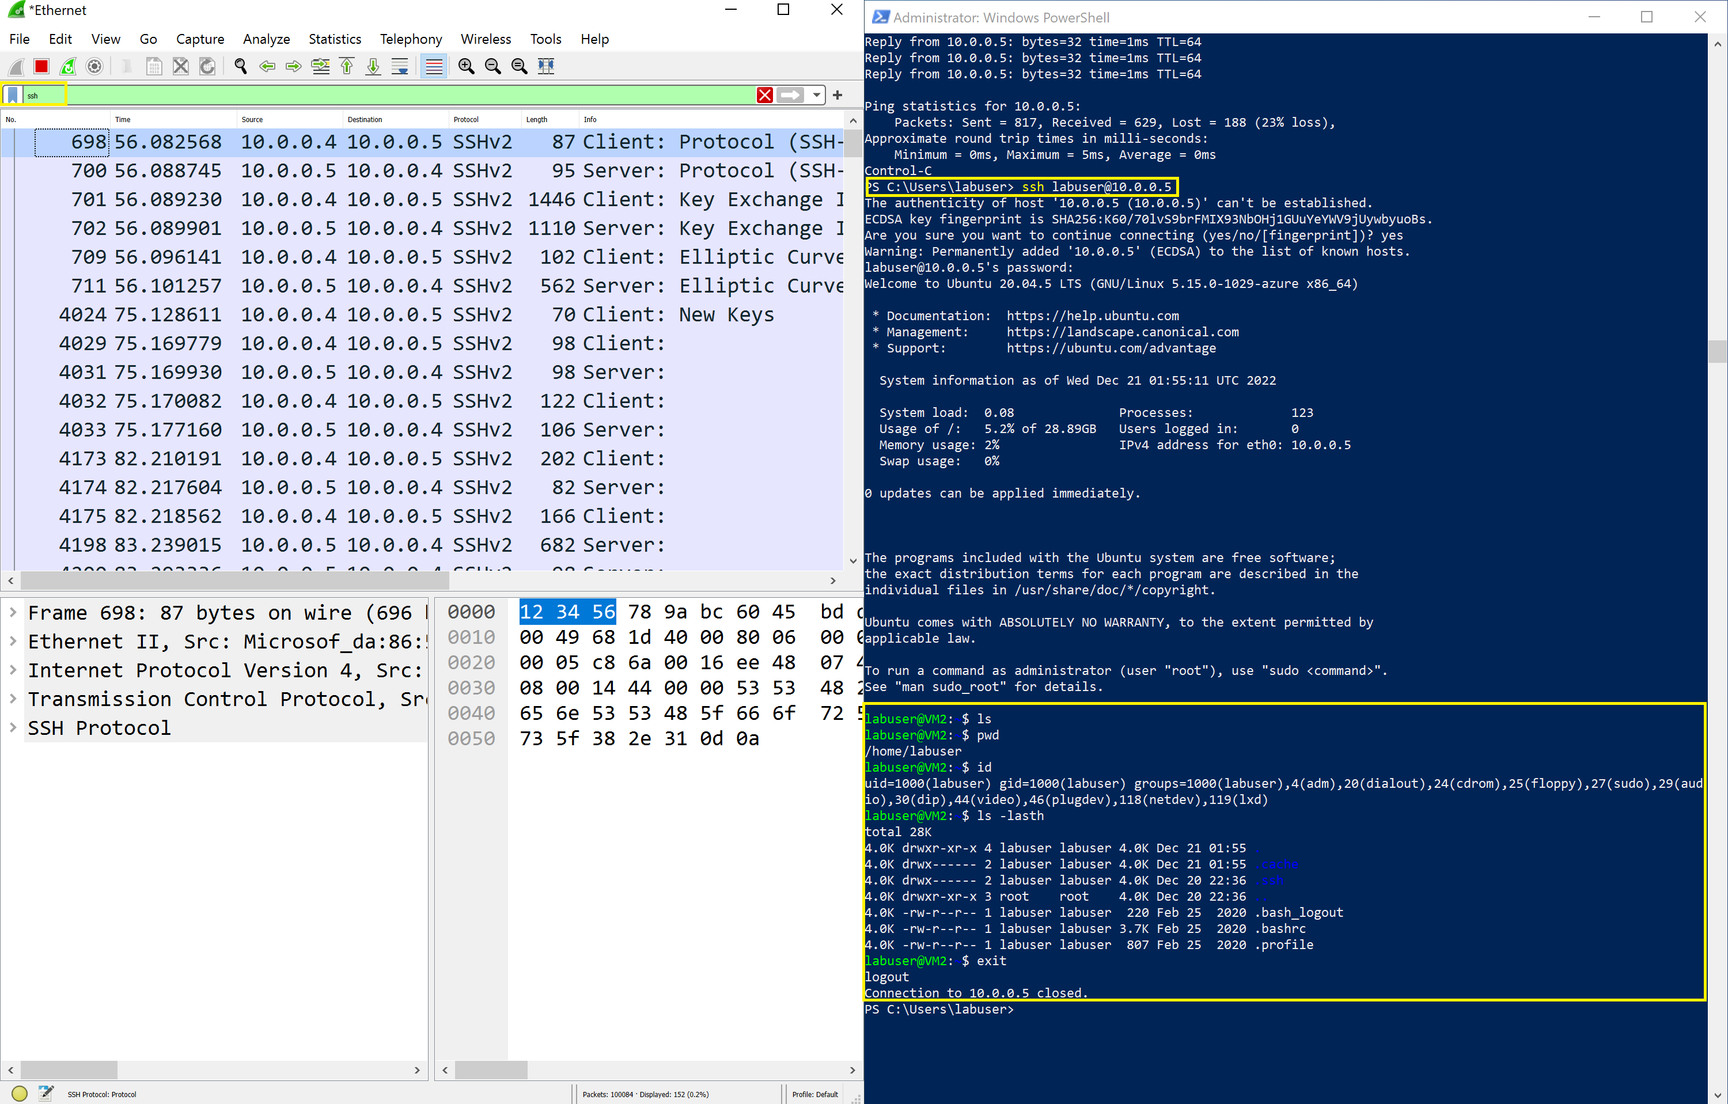Clear the ssh display filter

(765, 96)
